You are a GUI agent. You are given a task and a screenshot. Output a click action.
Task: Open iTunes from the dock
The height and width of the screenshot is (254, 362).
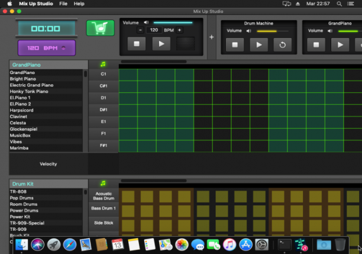[230, 245]
